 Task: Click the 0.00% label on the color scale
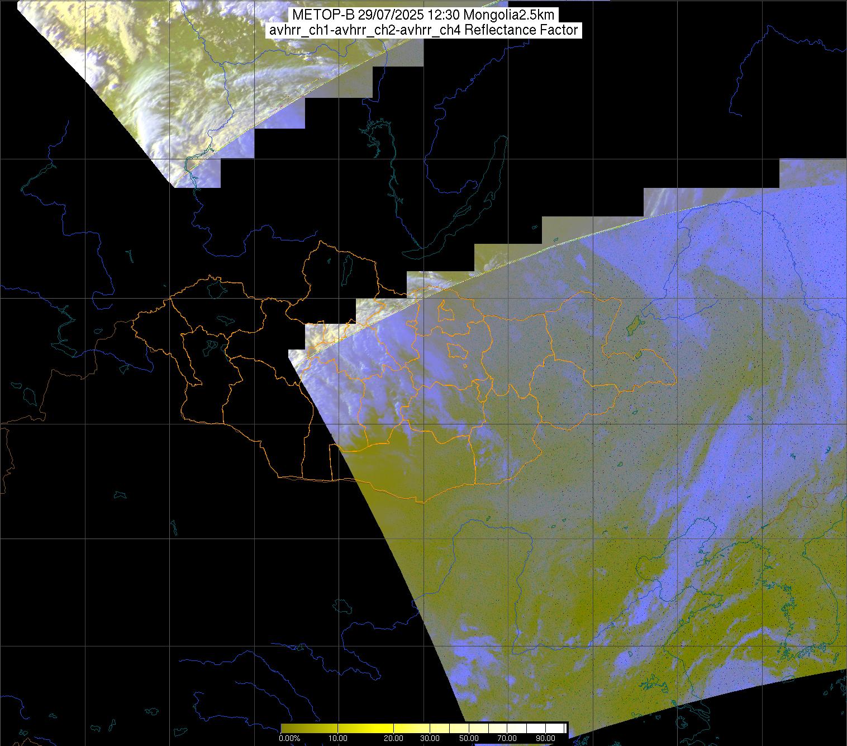pos(289,738)
